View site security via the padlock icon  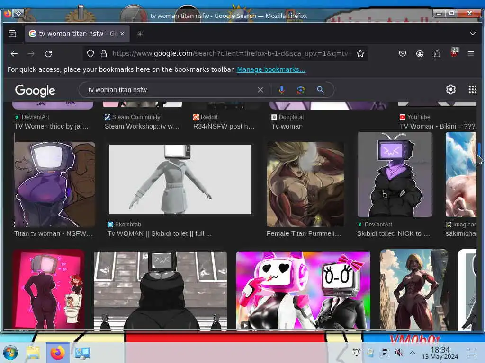coord(104,53)
